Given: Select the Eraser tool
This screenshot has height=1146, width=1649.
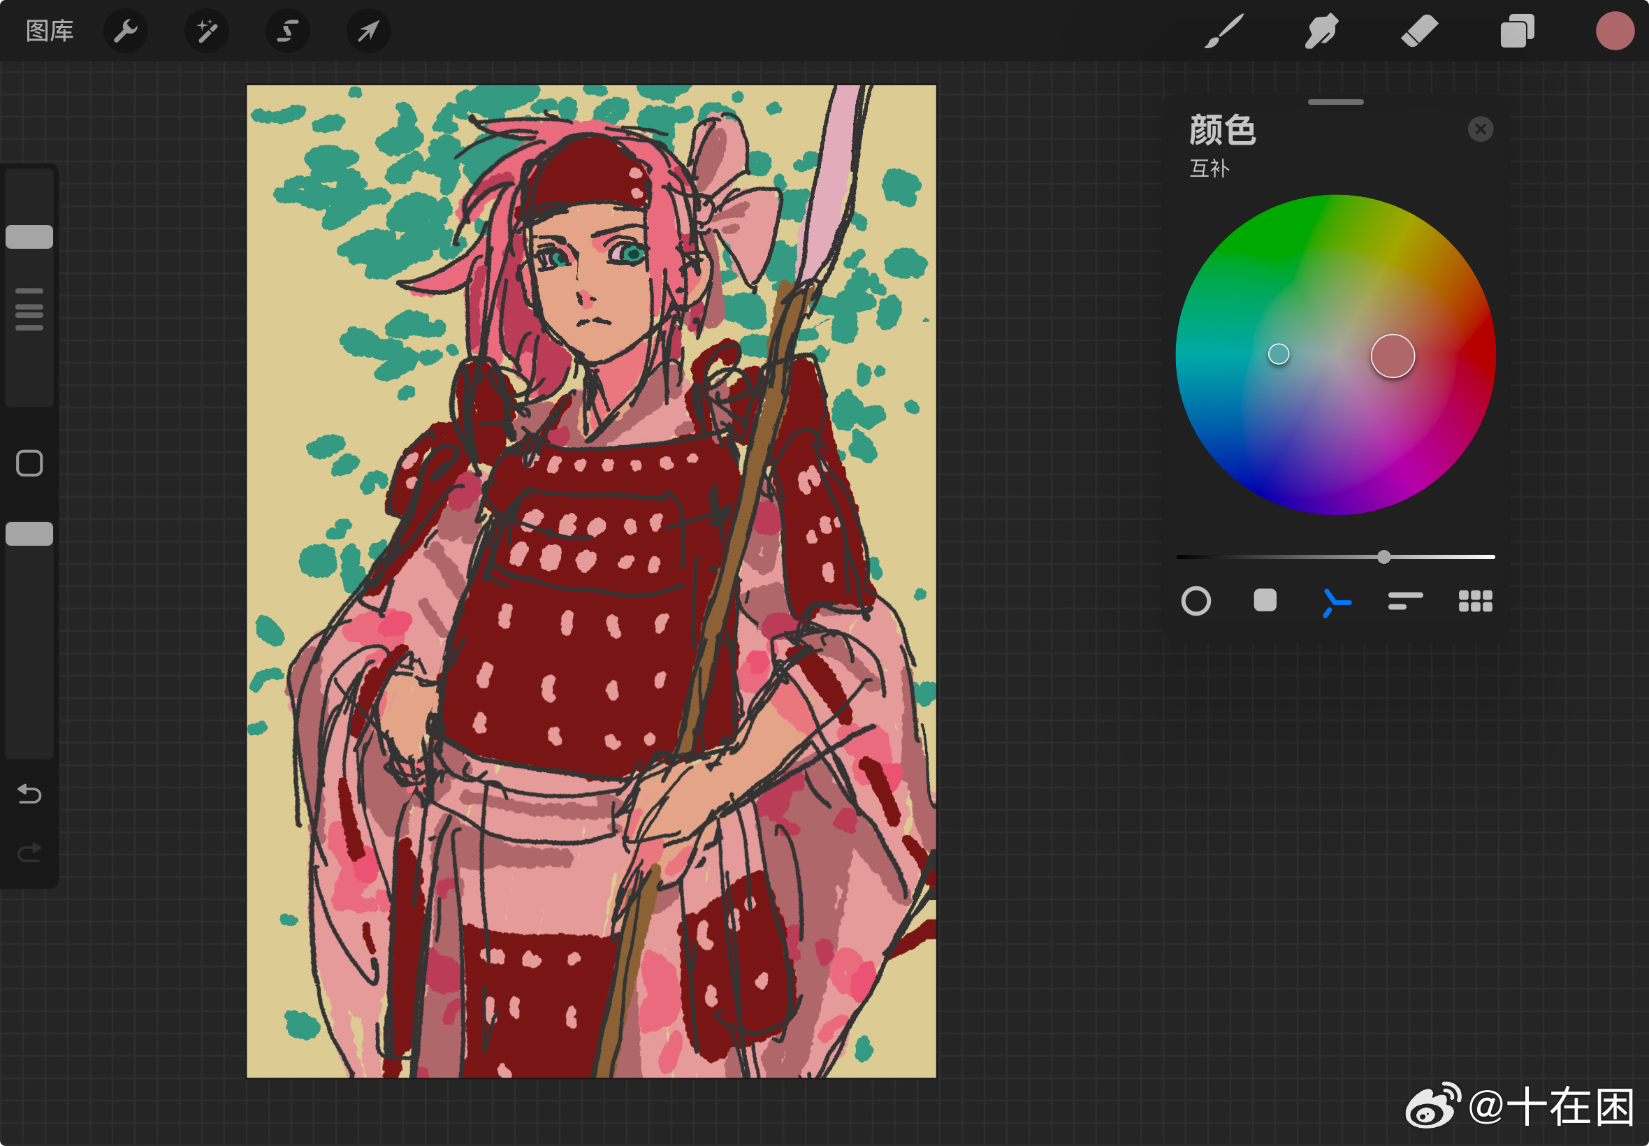Looking at the screenshot, I should [x=1419, y=31].
